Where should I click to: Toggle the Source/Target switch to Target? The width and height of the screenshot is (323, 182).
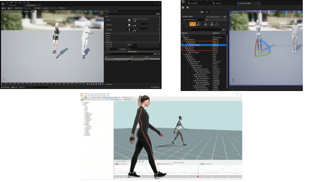tap(207, 12)
